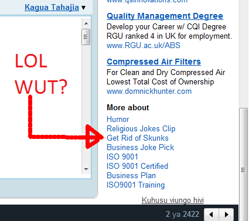Open the Quality Management Degree ad
The height and width of the screenshot is (221, 249).
click(165, 16)
